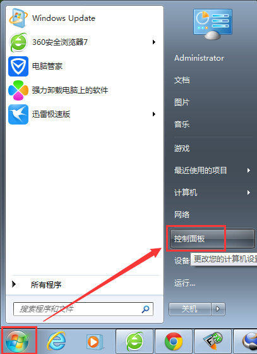Screen dimensions: 257x354
Task: Launch the 迅雷极速版 bird icon
Action: pyautogui.click(x=18, y=114)
